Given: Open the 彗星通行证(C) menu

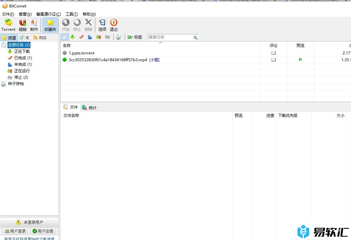Looking at the screenshot, I should (48, 14).
